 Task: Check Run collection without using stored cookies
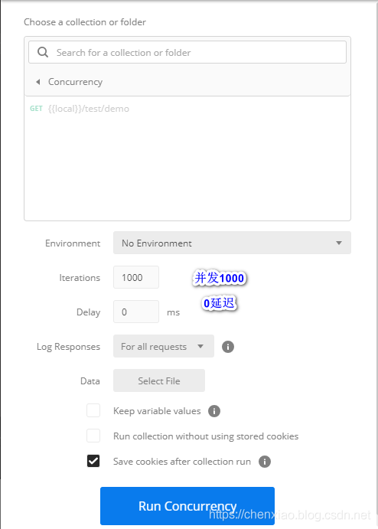click(x=93, y=436)
